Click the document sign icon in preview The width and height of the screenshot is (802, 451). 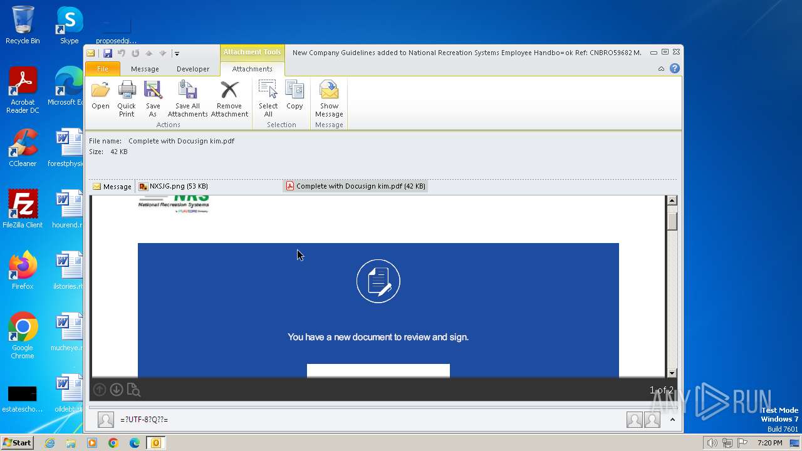378,281
